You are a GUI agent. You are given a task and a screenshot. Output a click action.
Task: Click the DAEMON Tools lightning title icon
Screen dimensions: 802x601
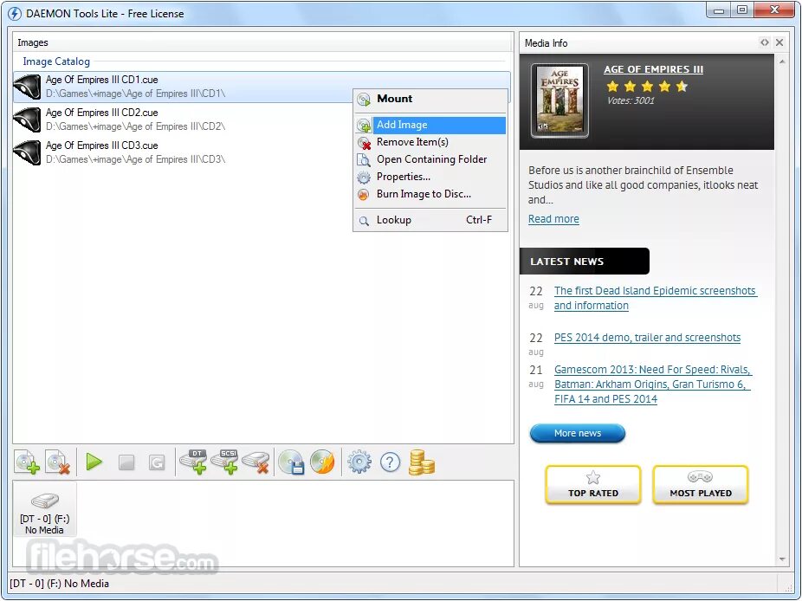tap(15, 14)
